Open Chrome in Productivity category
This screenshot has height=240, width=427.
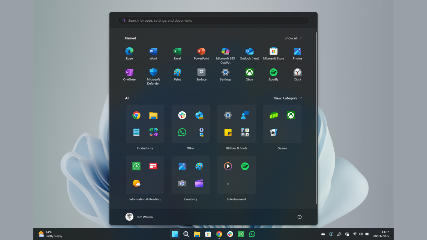136,115
